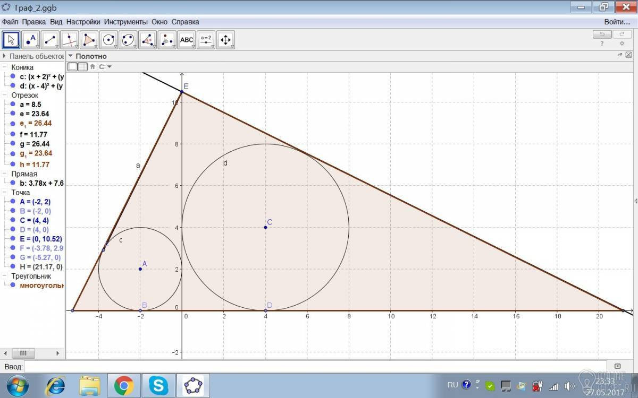Select the Angle tool
638x398 pixels.
[148, 40]
